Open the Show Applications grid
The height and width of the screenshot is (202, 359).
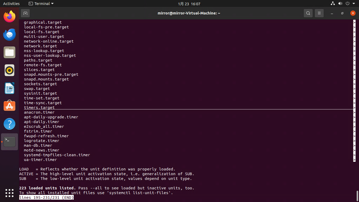click(9, 193)
